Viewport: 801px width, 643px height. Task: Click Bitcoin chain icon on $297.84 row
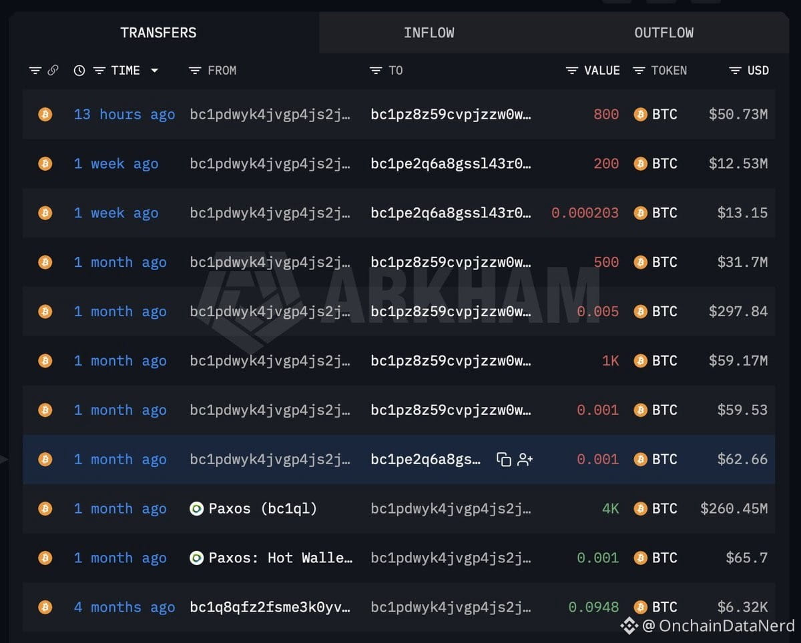pos(45,311)
